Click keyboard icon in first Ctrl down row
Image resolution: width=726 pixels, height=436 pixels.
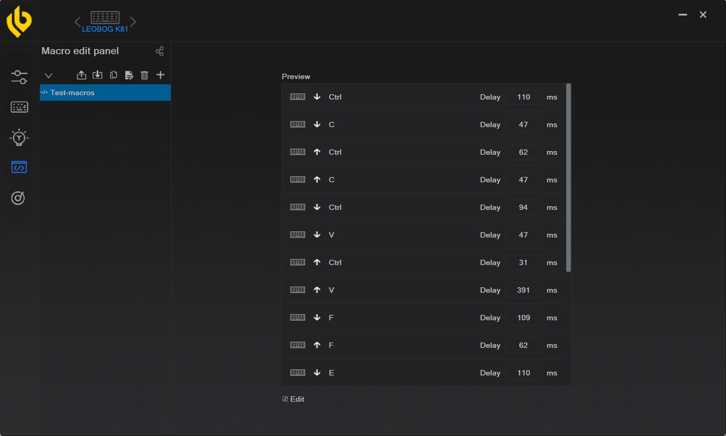pyautogui.click(x=297, y=97)
